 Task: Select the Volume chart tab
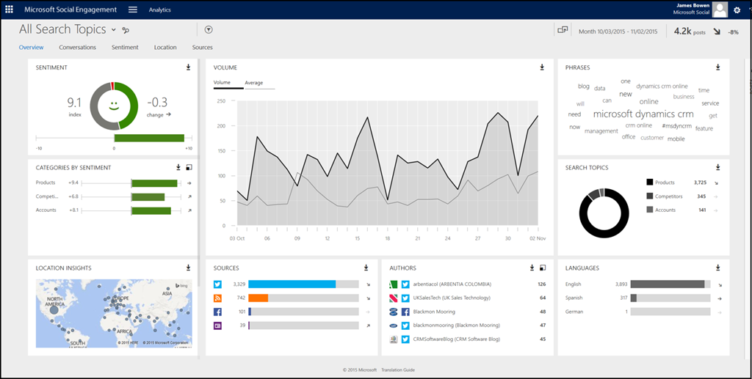(x=222, y=83)
